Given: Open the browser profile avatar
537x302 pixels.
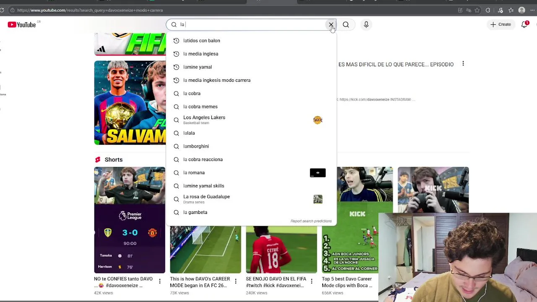Looking at the screenshot, I should point(521,10).
